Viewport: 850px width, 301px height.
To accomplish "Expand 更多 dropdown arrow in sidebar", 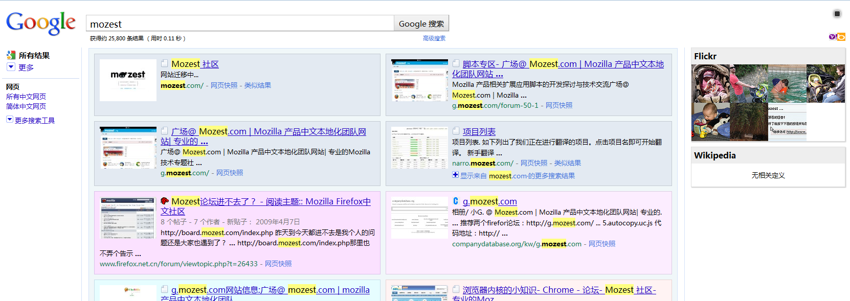I will coord(11,67).
